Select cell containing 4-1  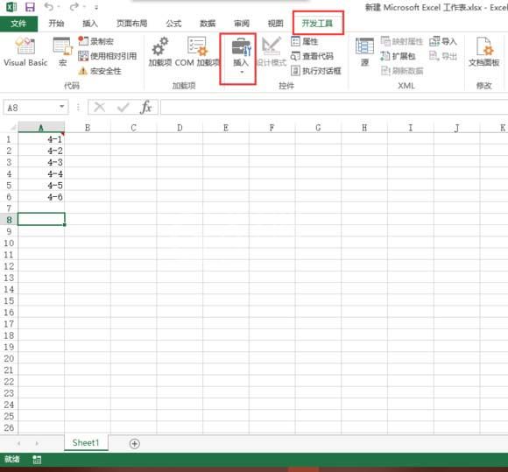pyautogui.click(x=41, y=139)
